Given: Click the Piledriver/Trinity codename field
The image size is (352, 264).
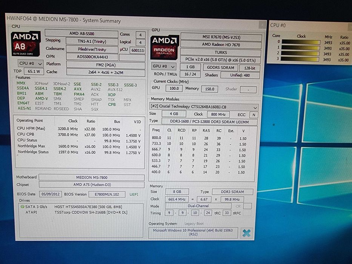Looking at the screenshot, I should [x=92, y=49].
